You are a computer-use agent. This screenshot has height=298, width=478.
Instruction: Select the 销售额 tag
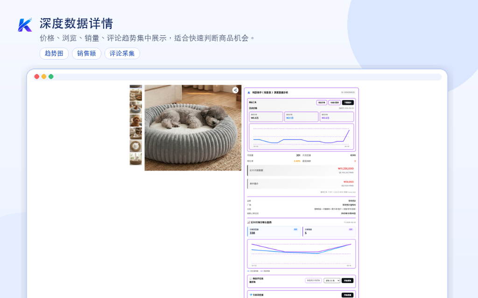(86, 54)
